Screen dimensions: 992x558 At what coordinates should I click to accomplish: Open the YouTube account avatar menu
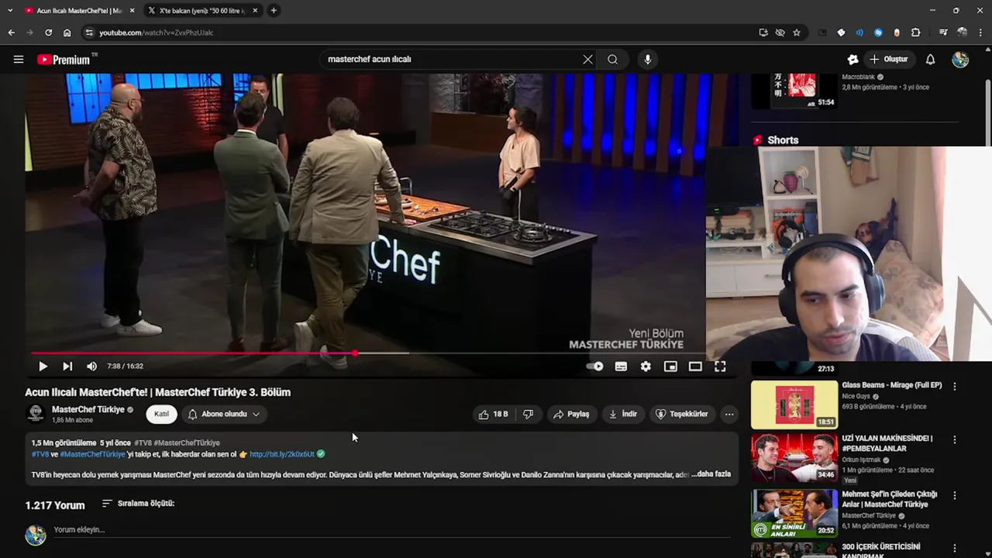pyautogui.click(x=960, y=59)
